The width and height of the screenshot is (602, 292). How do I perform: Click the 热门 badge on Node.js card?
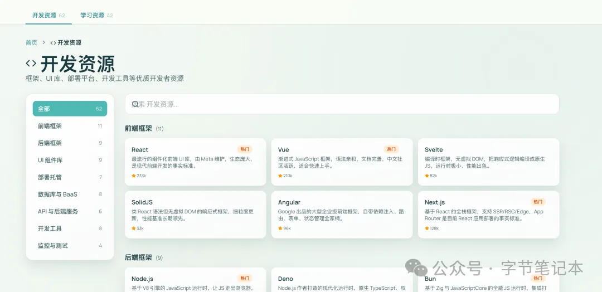[x=245, y=278]
